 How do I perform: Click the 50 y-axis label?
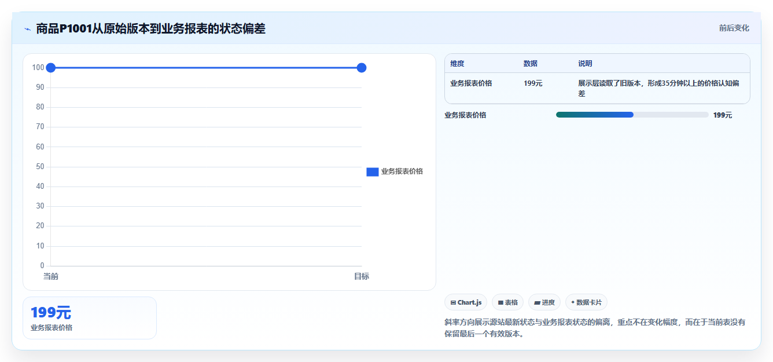[x=40, y=167]
